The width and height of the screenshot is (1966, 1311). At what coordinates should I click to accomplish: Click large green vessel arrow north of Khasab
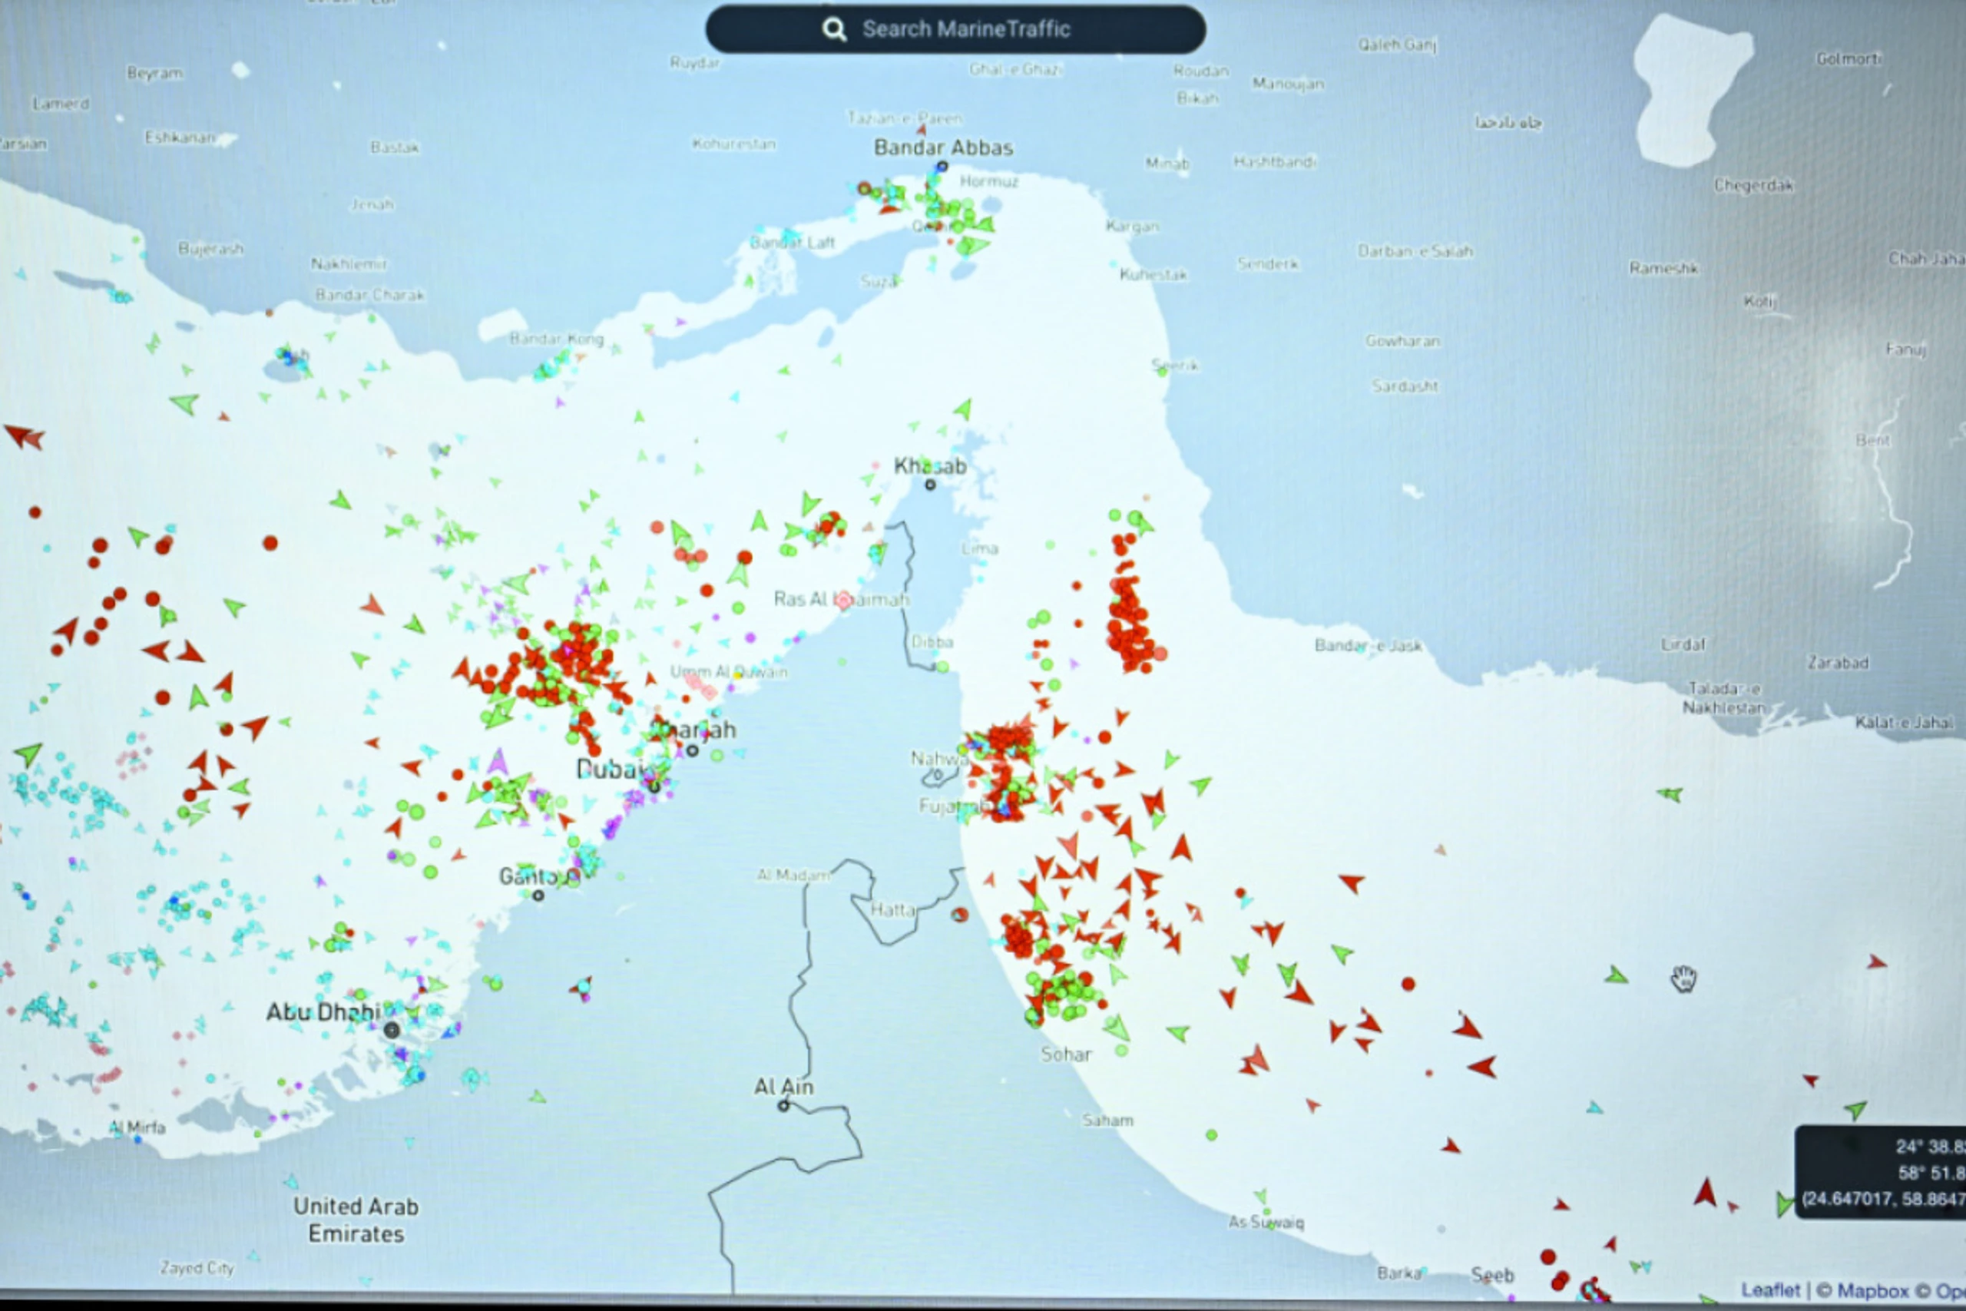click(964, 409)
